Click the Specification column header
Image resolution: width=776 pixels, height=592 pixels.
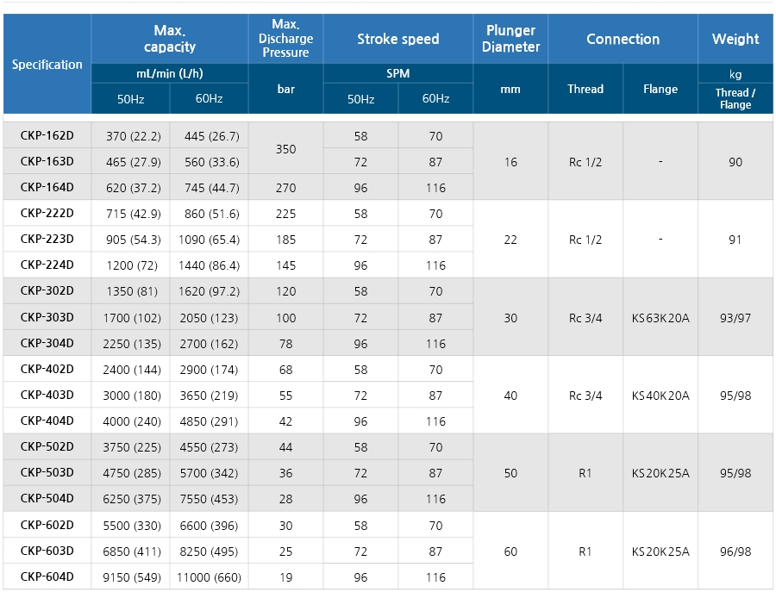pos(47,65)
